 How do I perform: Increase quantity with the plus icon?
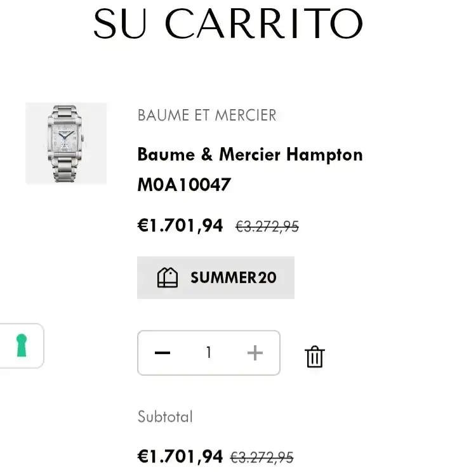[x=255, y=353]
